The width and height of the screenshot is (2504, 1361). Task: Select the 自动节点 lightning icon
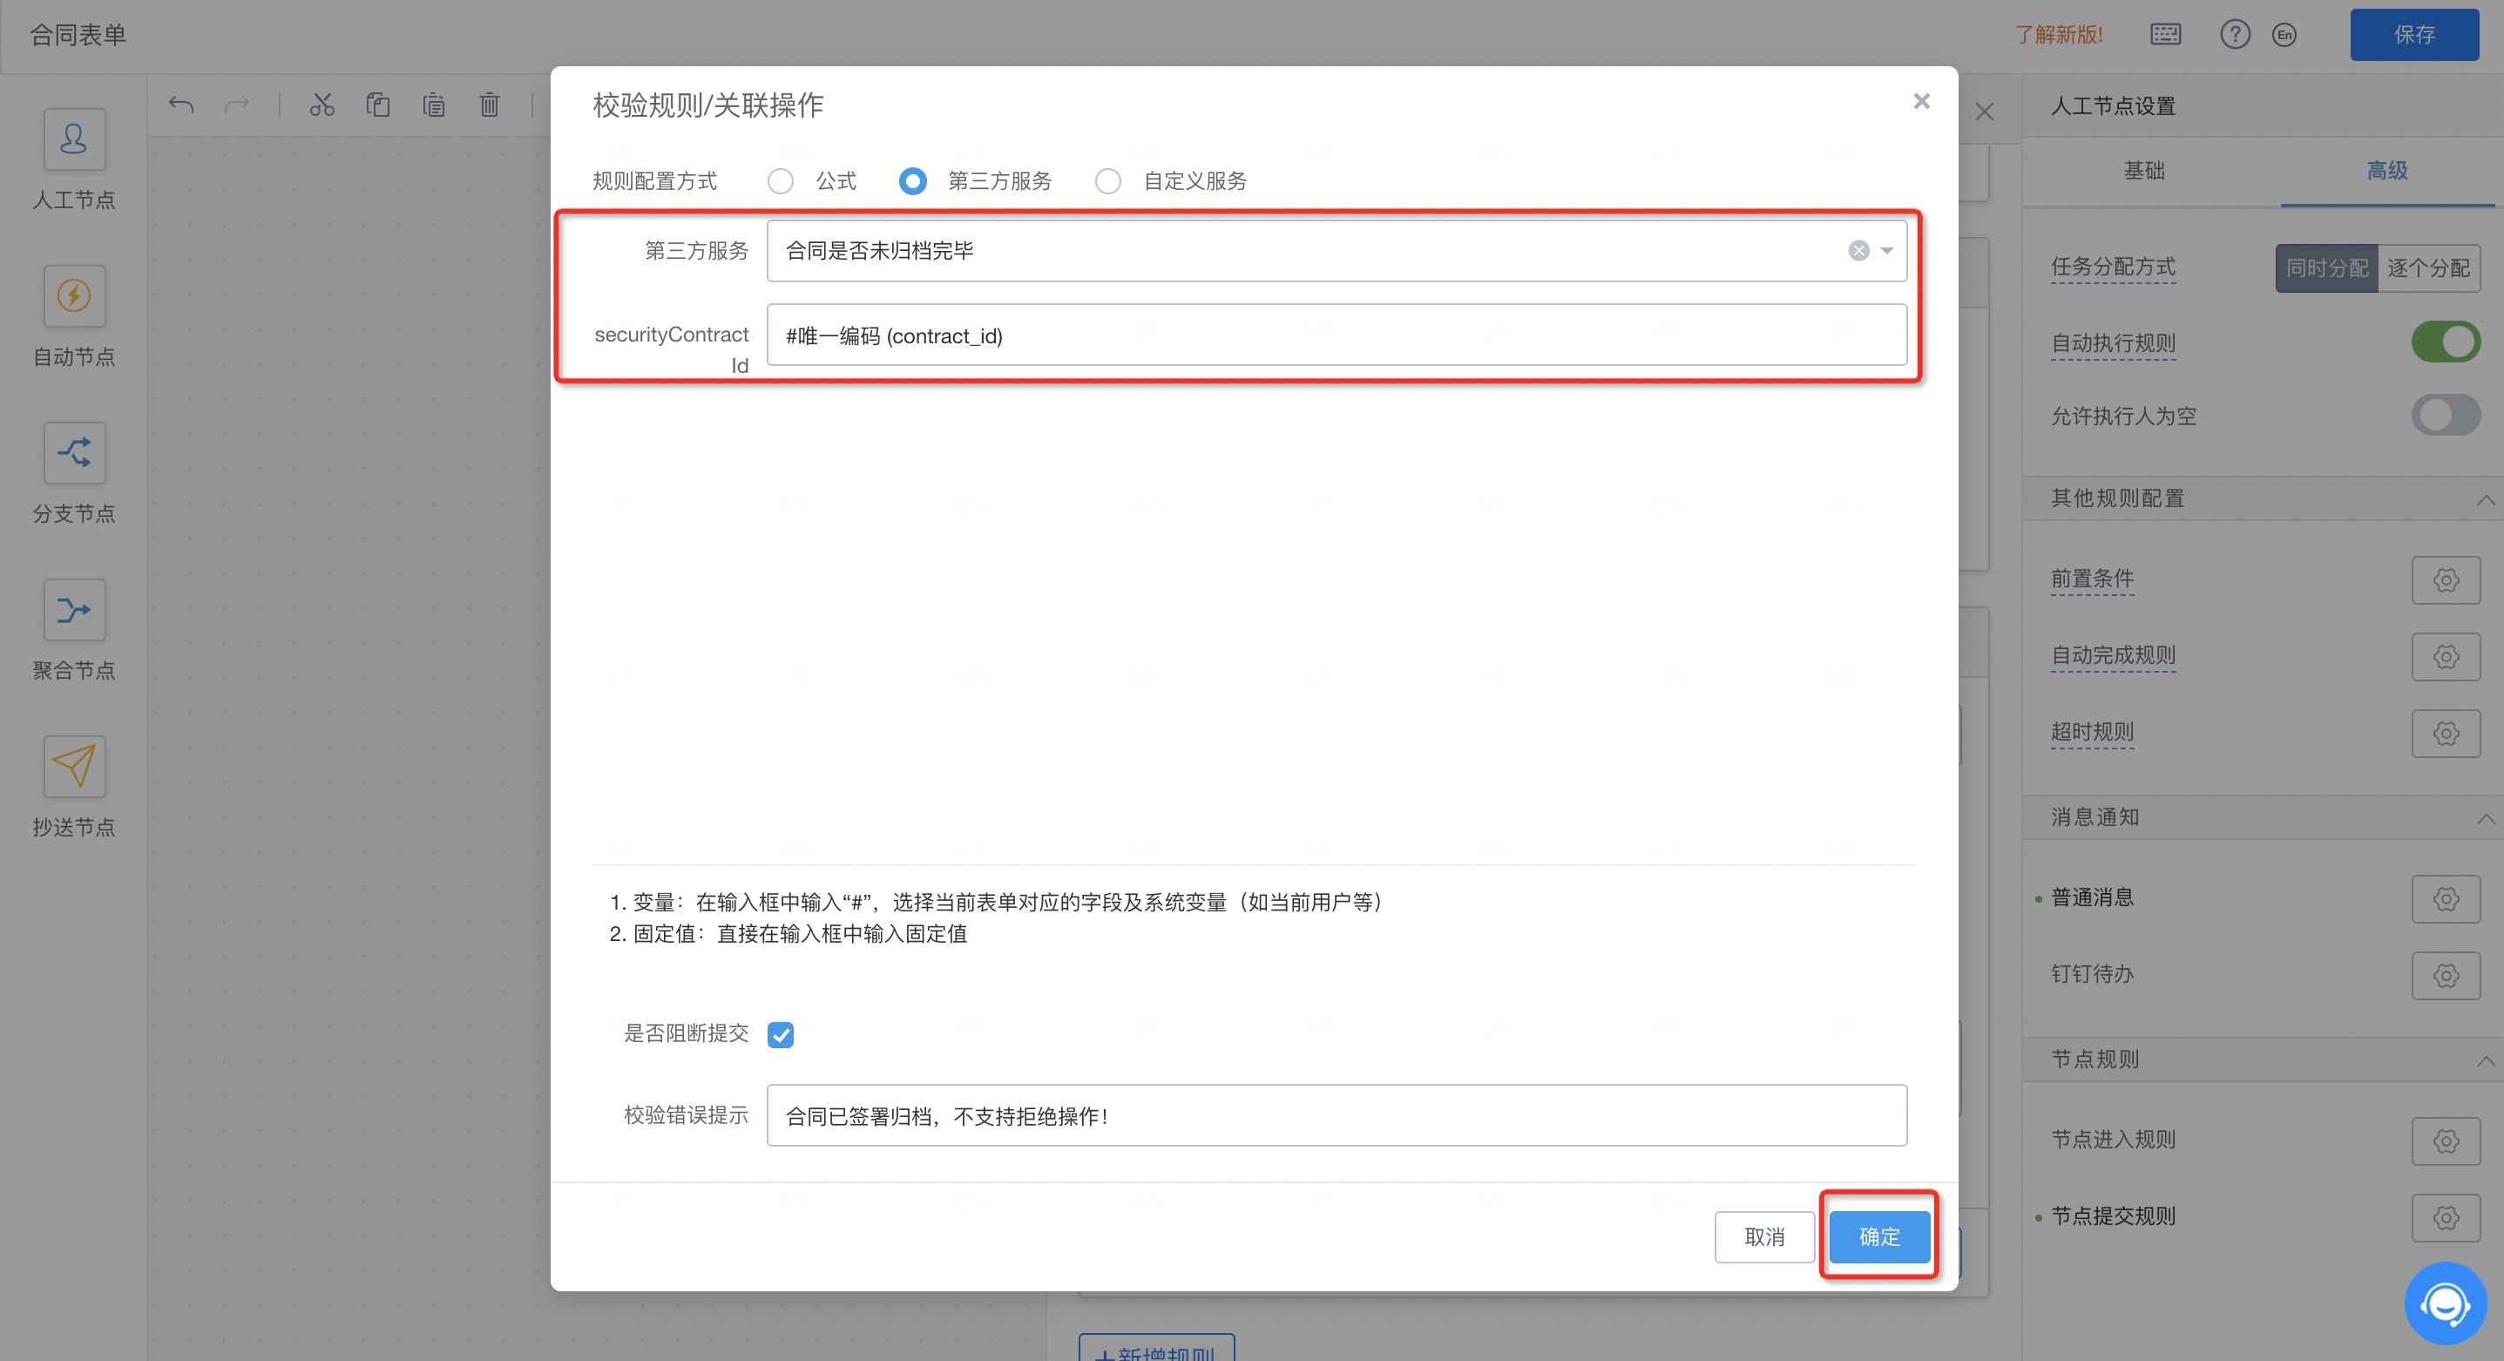pos(74,295)
